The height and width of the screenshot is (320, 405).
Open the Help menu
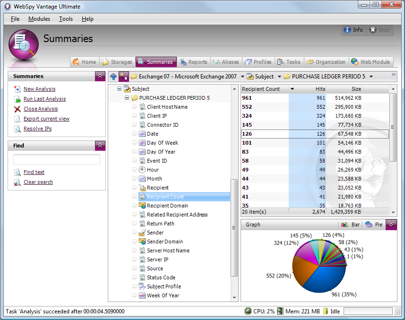[x=87, y=19]
